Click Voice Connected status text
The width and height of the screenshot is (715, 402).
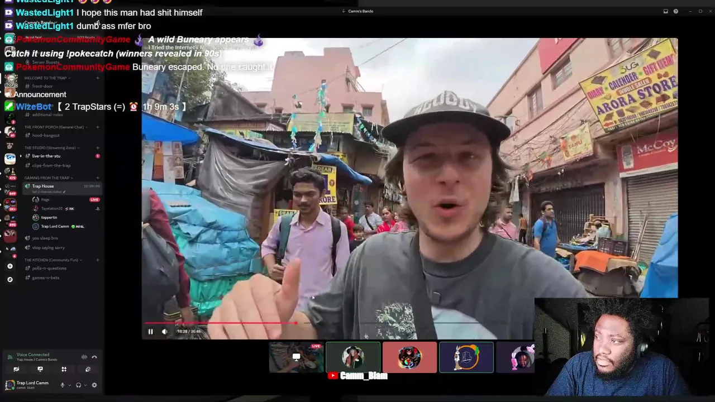point(33,355)
